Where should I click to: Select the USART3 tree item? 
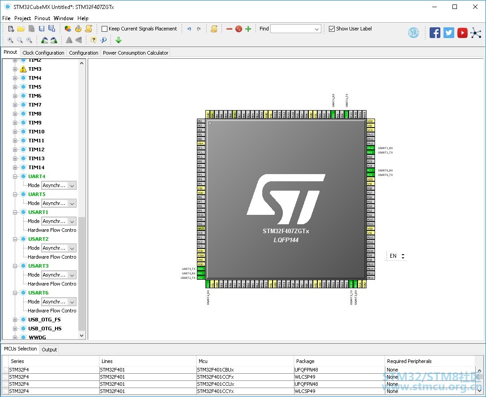38,266
